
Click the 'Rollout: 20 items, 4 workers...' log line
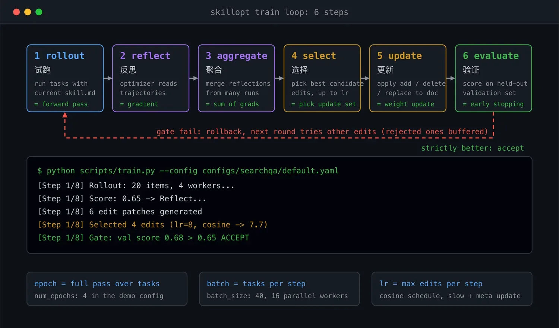point(136,186)
